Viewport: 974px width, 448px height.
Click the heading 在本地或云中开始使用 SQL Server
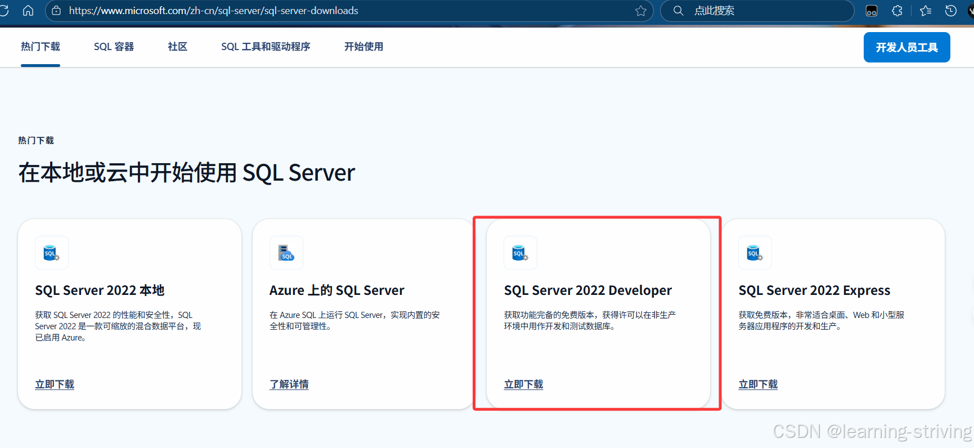[x=187, y=173]
